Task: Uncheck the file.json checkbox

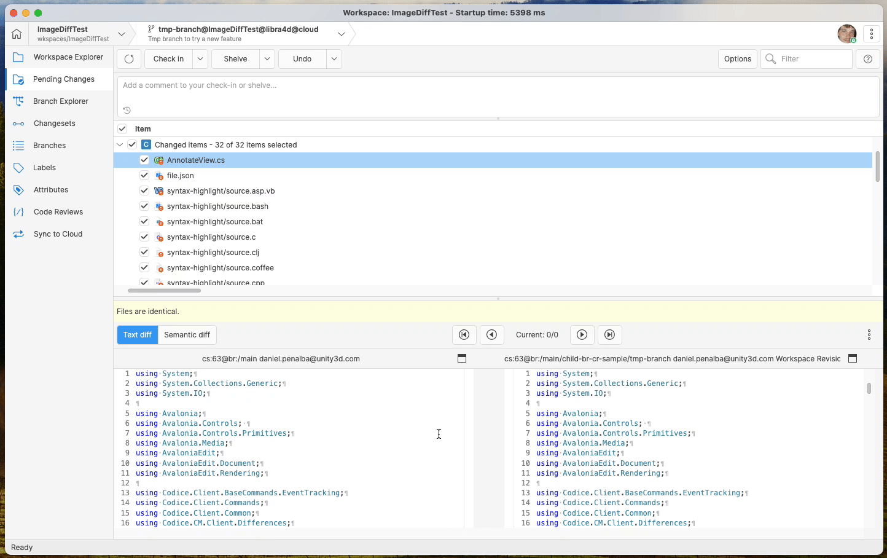Action: tap(144, 175)
